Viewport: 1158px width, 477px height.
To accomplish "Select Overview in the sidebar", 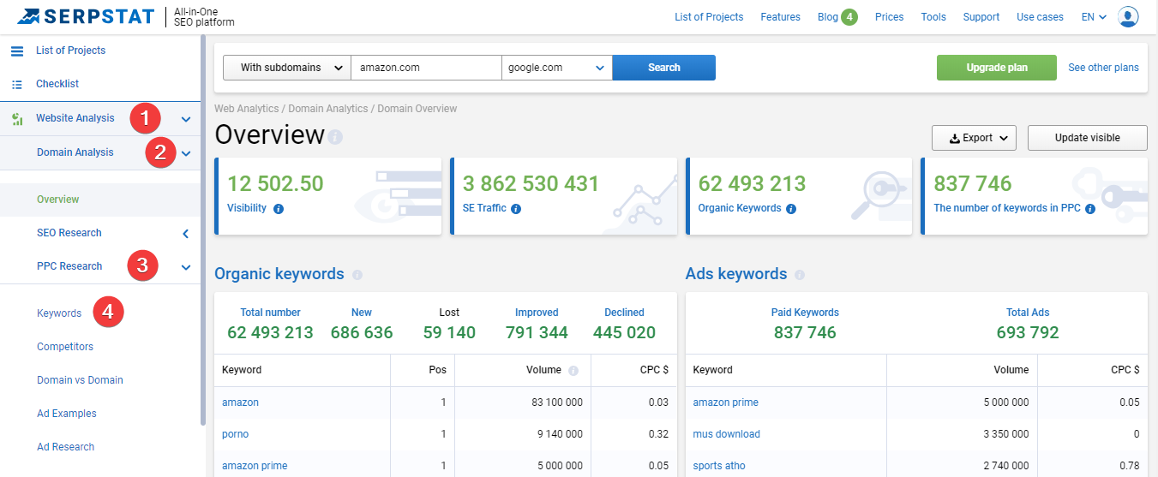I will pyautogui.click(x=58, y=200).
